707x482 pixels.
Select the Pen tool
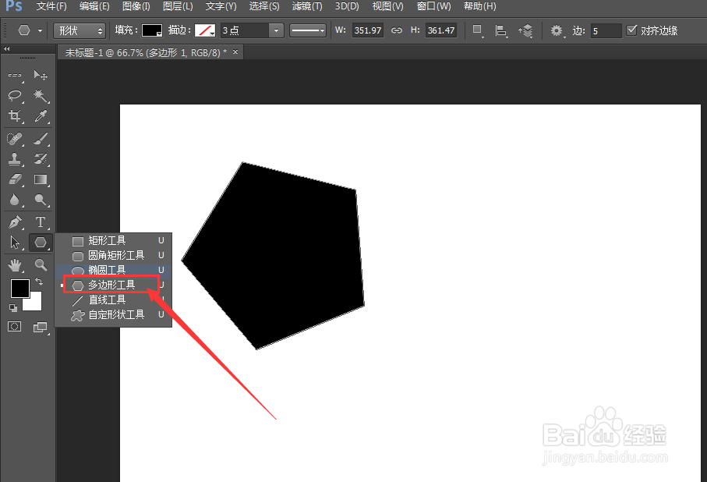coord(15,222)
